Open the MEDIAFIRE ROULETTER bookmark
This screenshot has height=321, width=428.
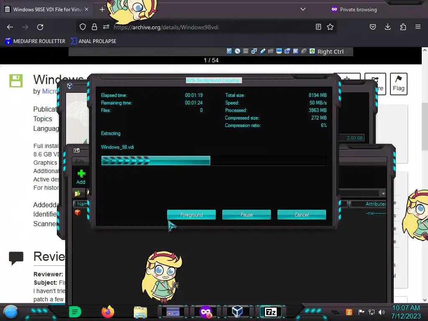pyautogui.click(x=35, y=41)
